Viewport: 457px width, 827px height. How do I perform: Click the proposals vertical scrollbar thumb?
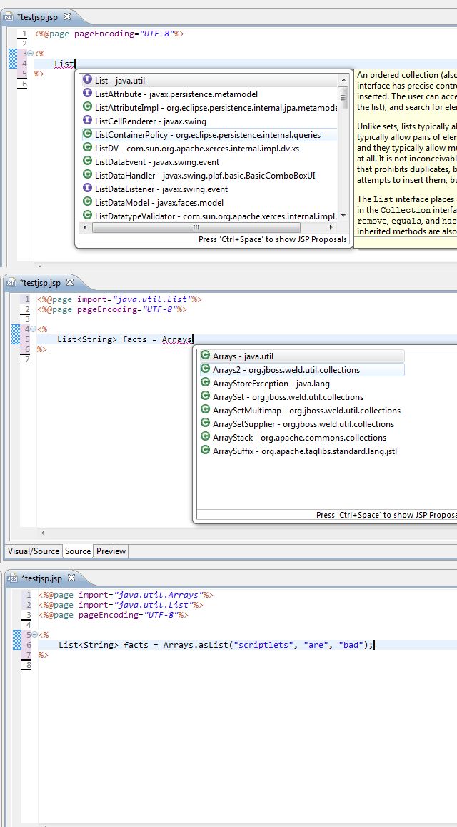[x=343, y=98]
